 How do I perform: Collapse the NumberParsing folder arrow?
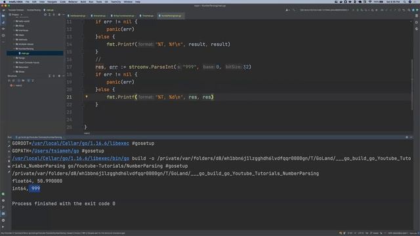pos(14,49)
